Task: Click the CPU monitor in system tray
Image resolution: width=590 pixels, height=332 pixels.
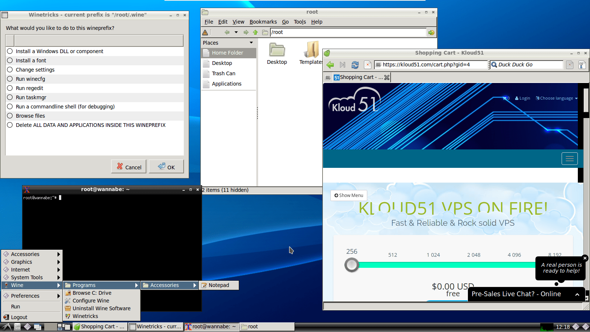Action: click(x=546, y=327)
